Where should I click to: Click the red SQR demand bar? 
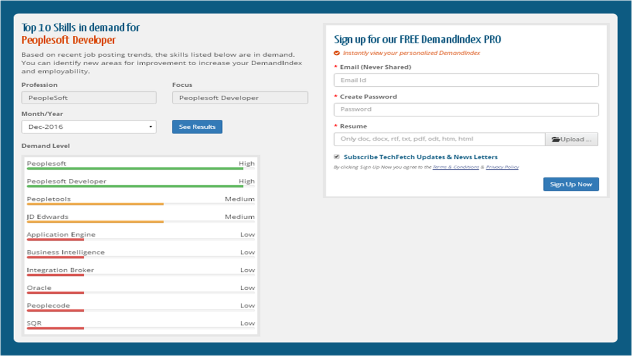click(x=55, y=328)
